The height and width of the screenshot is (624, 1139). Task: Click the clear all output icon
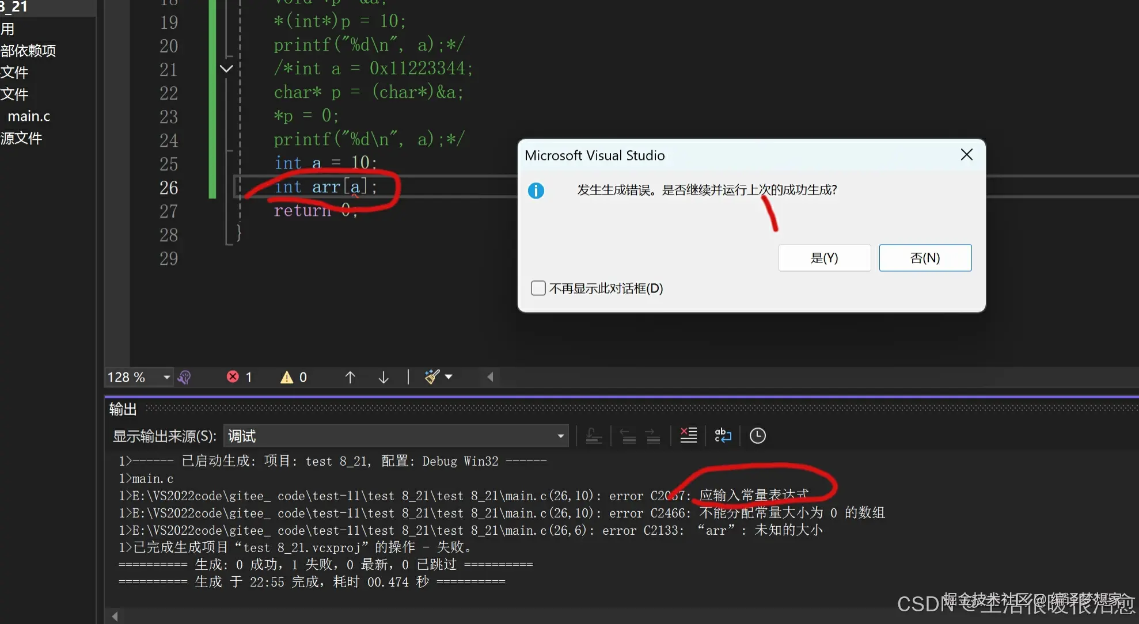coord(688,435)
